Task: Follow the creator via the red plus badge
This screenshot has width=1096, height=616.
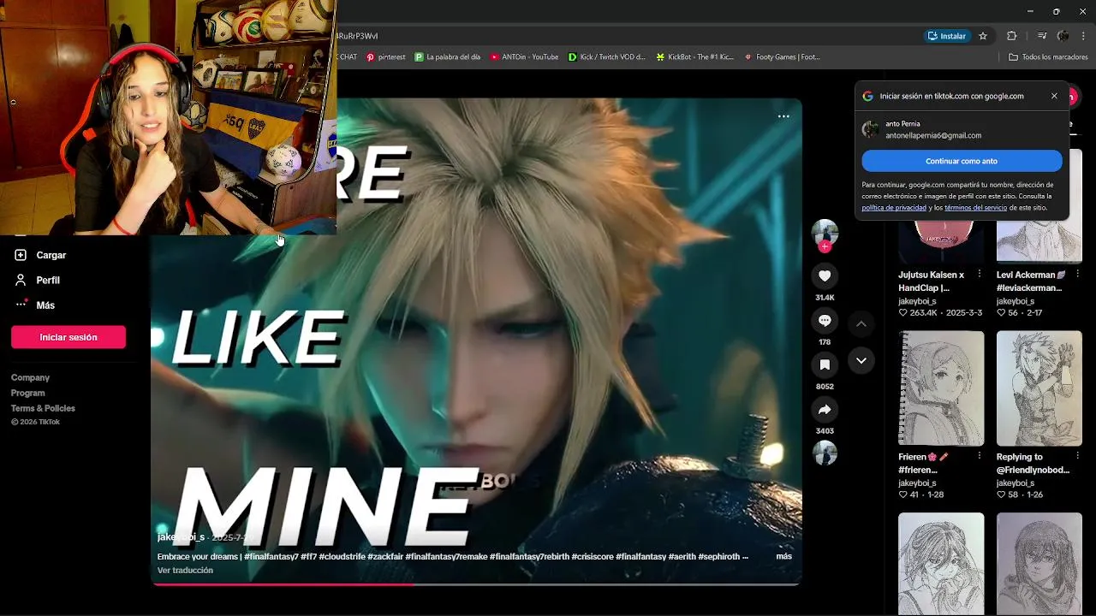Action: [x=825, y=246]
